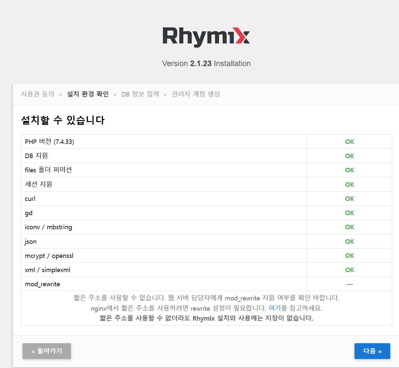The height and width of the screenshot is (368, 399).
Task: Click the OK status for curl
Action: click(350, 199)
